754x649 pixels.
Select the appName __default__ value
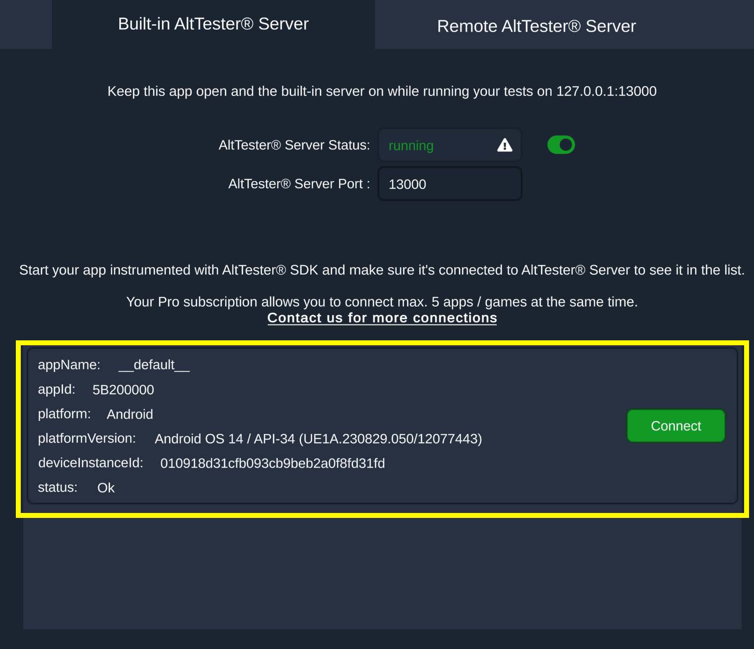coord(154,365)
